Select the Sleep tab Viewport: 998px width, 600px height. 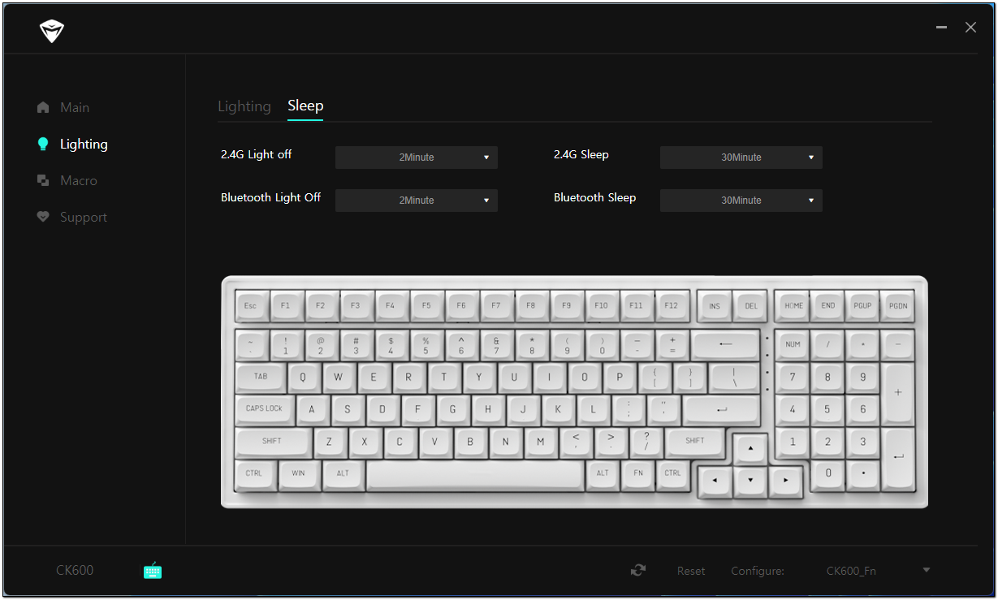coord(305,106)
